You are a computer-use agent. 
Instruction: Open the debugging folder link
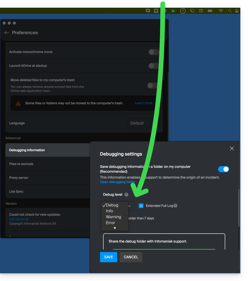[117, 182]
